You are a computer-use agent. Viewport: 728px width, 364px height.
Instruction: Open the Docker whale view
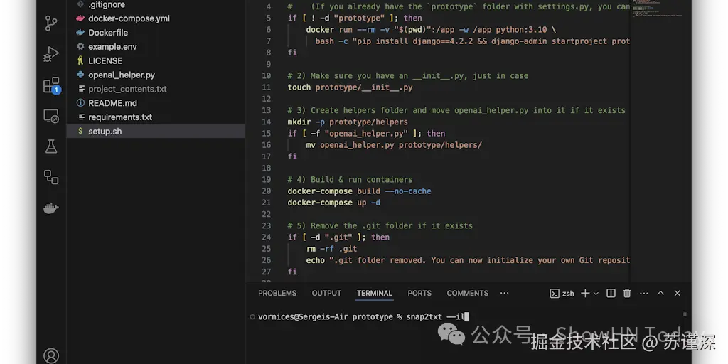coord(51,208)
